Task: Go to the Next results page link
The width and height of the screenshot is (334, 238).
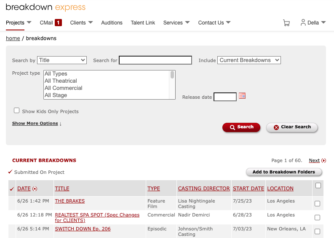Action: pyautogui.click(x=314, y=160)
